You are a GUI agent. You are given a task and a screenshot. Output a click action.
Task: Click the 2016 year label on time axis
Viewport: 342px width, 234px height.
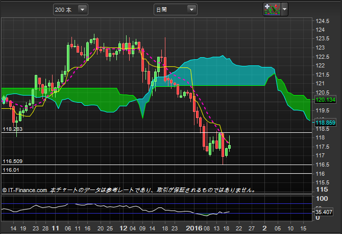[194, 228]
